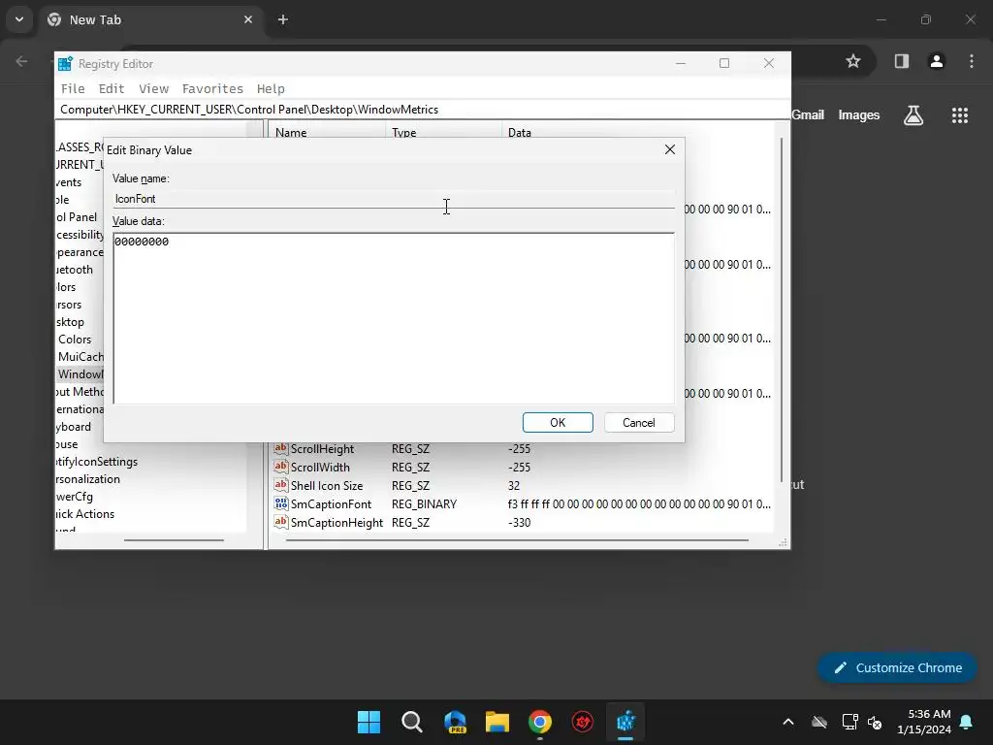This screenshot has width=993, height=745.
Task: Click the -330 data value
Action: tap(520, 522)
